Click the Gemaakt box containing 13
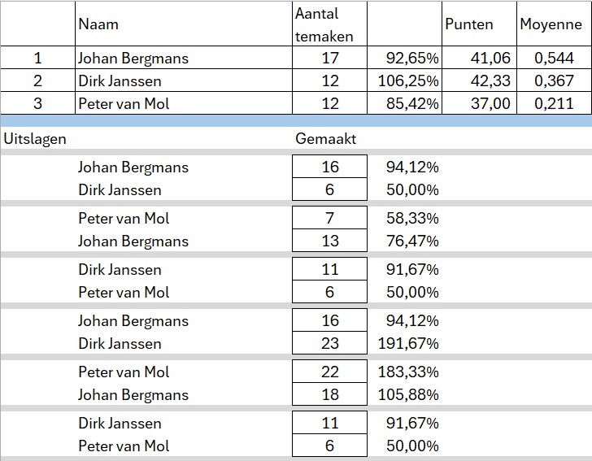 329,241
